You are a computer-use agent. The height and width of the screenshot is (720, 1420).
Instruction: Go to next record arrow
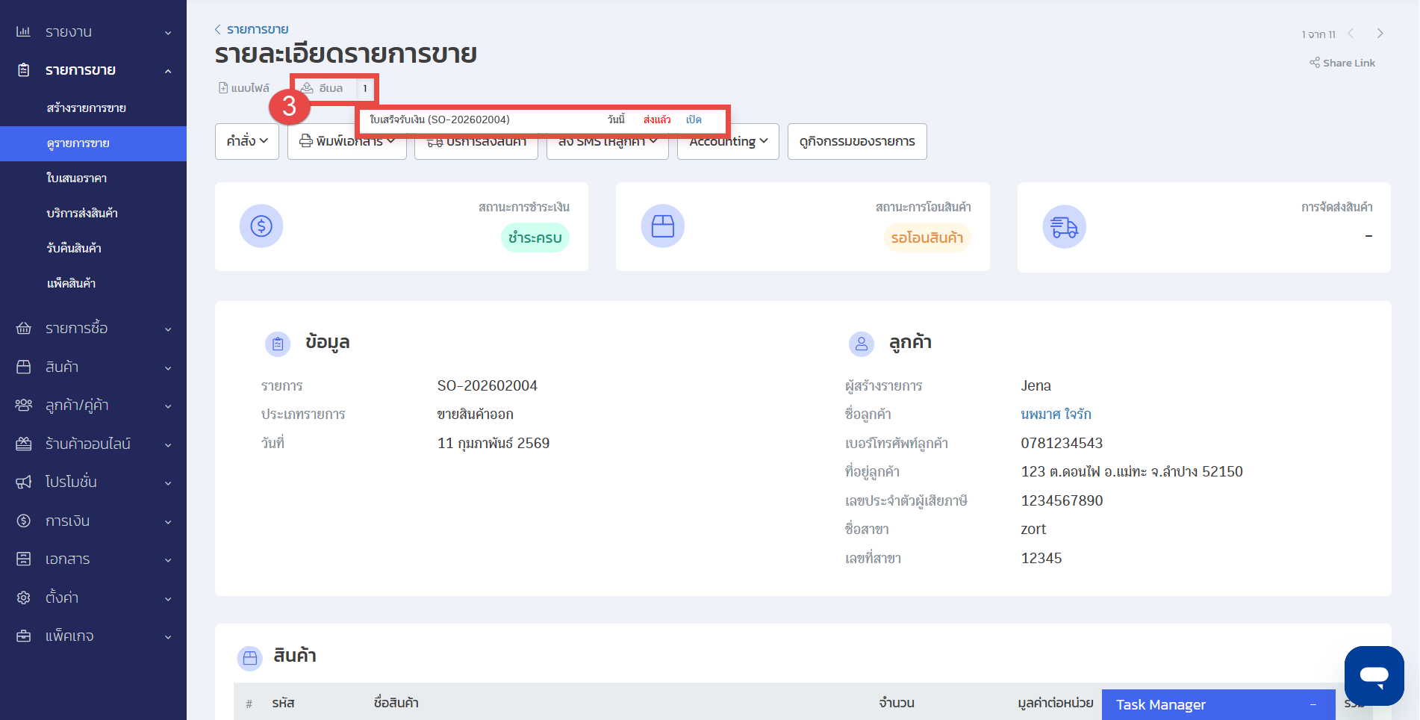(x=1380, y=34)
